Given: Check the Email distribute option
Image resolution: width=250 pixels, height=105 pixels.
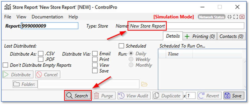Looking at the screenshot, I should [95, 54].
